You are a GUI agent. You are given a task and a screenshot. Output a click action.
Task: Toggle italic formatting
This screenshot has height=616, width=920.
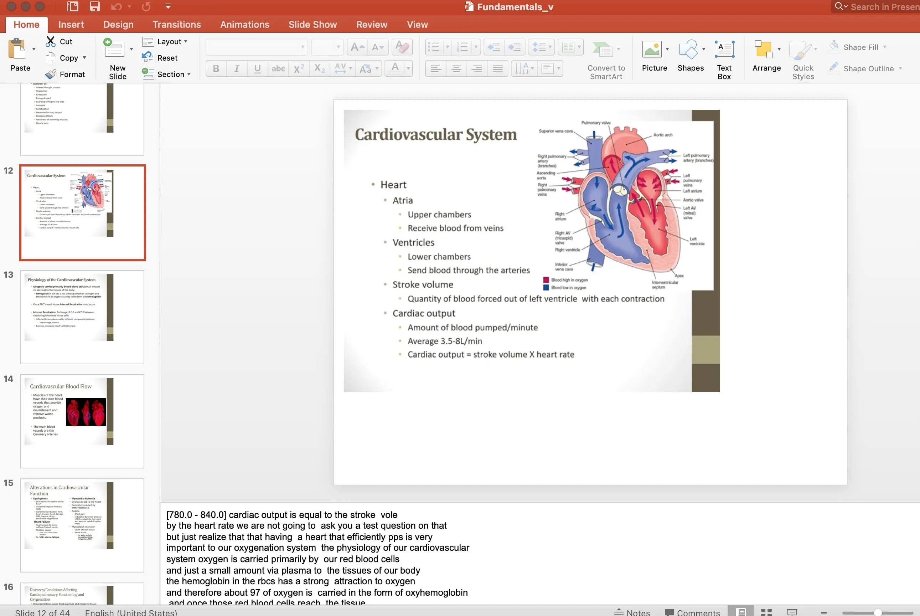click(x=236, y=68)
